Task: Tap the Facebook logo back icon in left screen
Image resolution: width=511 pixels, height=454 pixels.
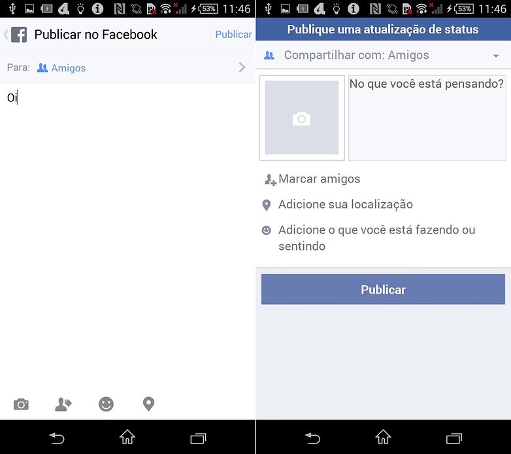Action: pyautogui.click(x=15, y=35)
